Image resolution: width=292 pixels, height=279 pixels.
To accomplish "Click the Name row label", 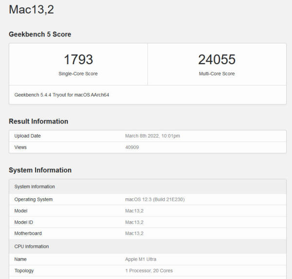I will coord(20,259).
